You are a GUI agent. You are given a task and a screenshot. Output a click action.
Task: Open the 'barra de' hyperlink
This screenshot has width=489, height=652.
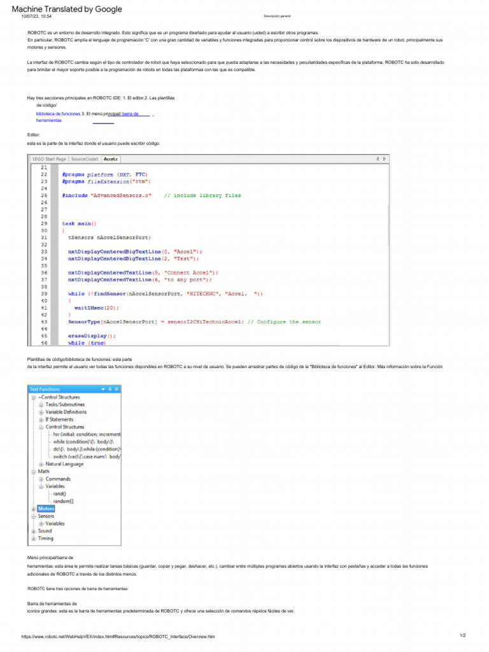pyautogui.click(x=130, y=113)
